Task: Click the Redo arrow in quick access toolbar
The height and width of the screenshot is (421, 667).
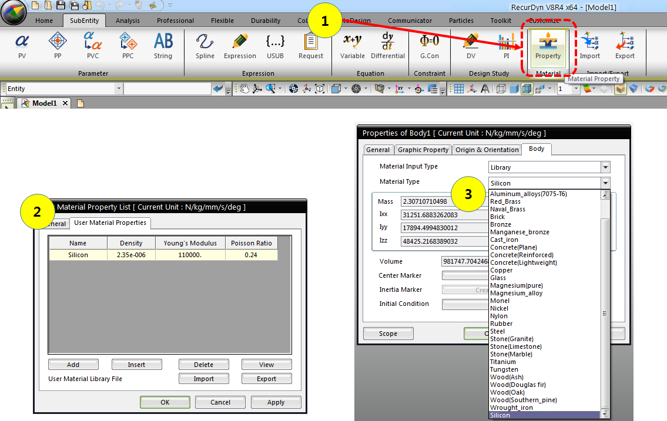Action: tap(119, 5)
